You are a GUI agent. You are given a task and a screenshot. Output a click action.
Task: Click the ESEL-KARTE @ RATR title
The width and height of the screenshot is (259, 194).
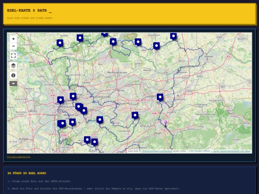click(x=27, y=11)
